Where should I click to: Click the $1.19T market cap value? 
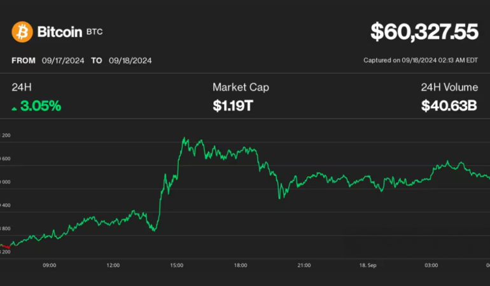click(233, 106)
